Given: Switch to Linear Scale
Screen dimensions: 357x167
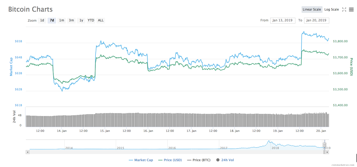Looking at the screenshot, I should (x=312, y=9).
